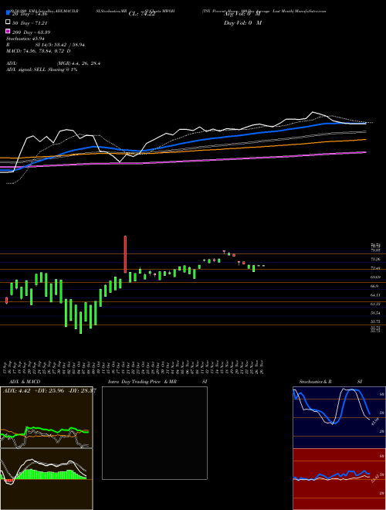The image size is (386, 510).
Task: Select the '20 Day - 74.36' legend text
Action: coord(29,14)
